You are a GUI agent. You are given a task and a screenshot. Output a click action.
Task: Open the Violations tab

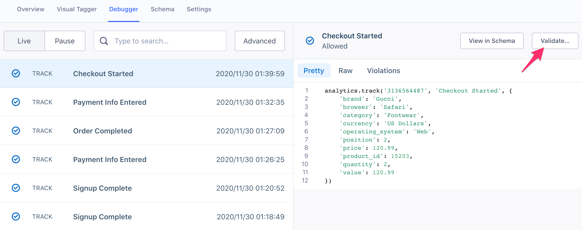click(384, 71)
